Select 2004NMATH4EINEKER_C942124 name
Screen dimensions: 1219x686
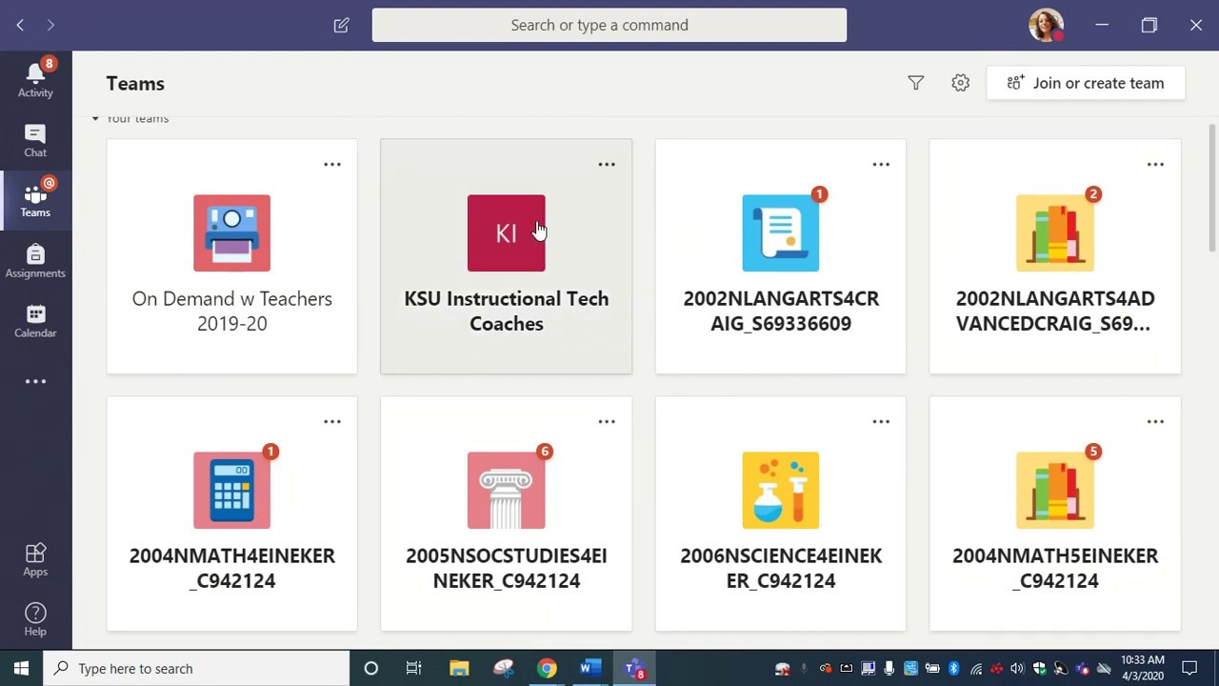[231, 568]
